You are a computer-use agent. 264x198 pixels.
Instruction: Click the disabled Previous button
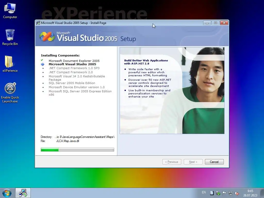(172, 162)
